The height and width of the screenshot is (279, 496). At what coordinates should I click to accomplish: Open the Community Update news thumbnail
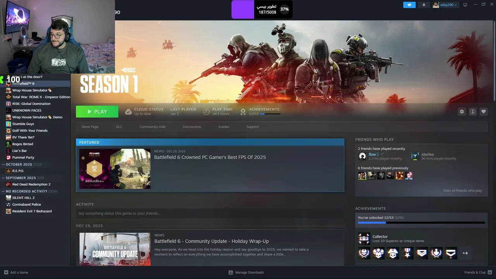(x=115, y=249)
